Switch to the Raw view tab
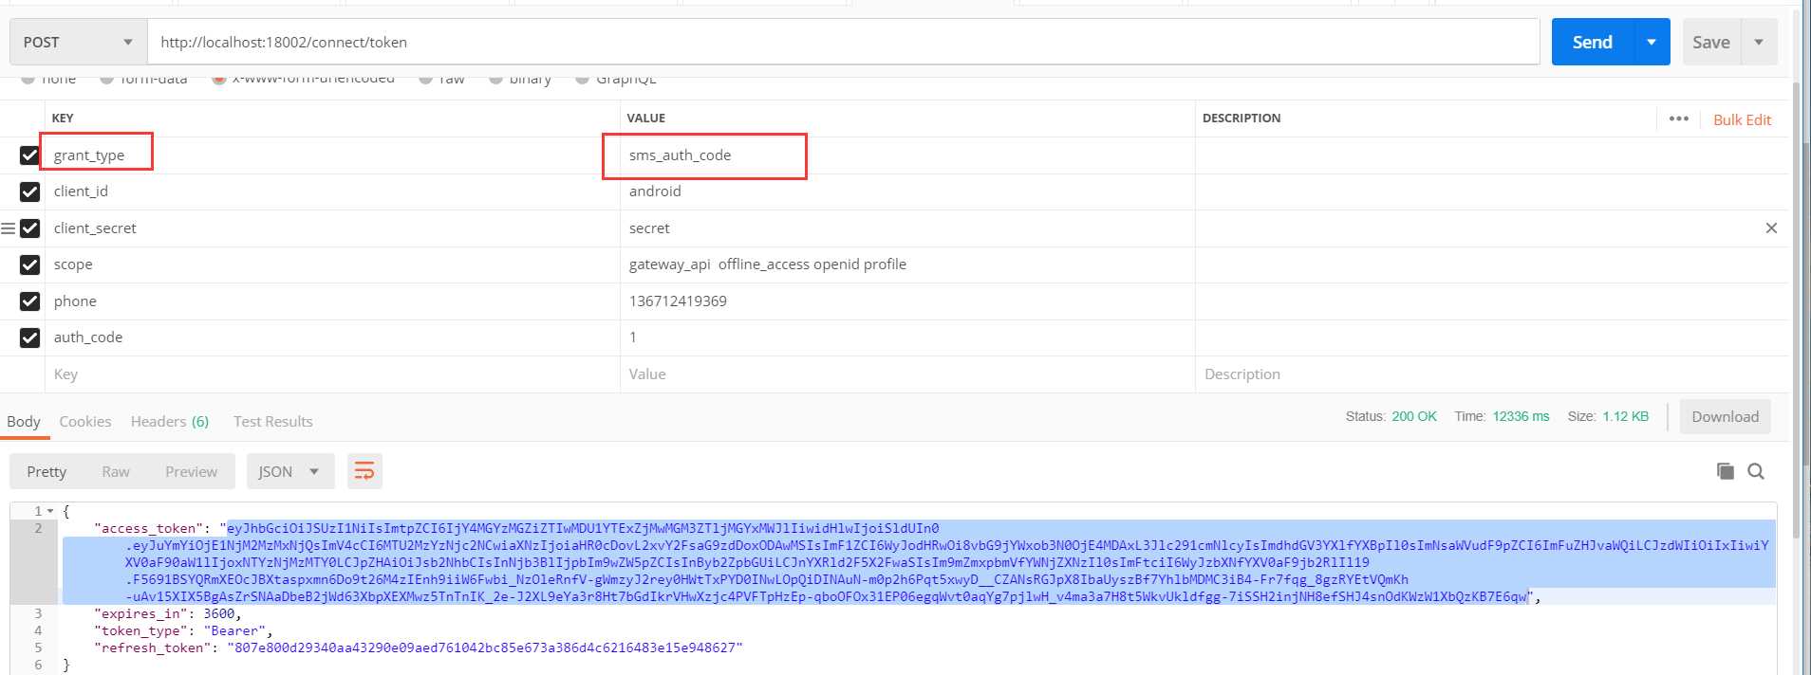 pyautogui.click(x=116, y=471)
